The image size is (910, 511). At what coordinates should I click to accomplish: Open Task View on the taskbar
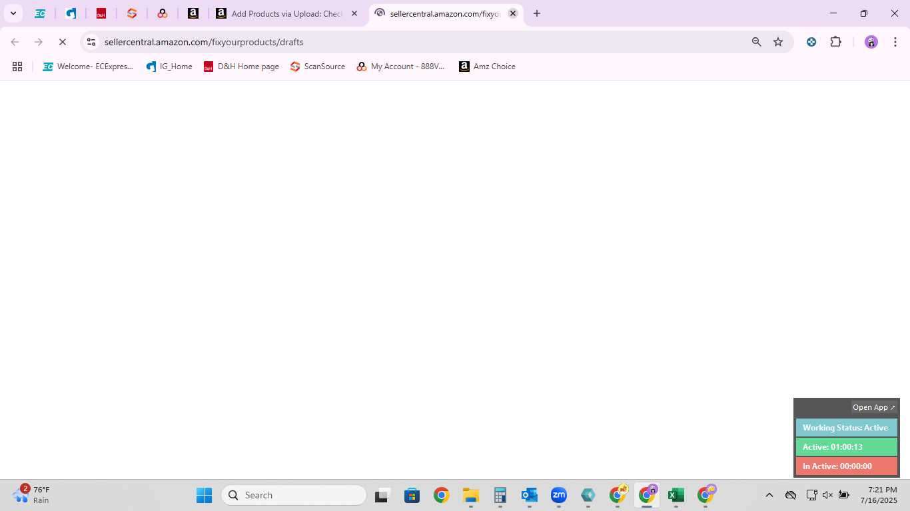coord(382,495)
